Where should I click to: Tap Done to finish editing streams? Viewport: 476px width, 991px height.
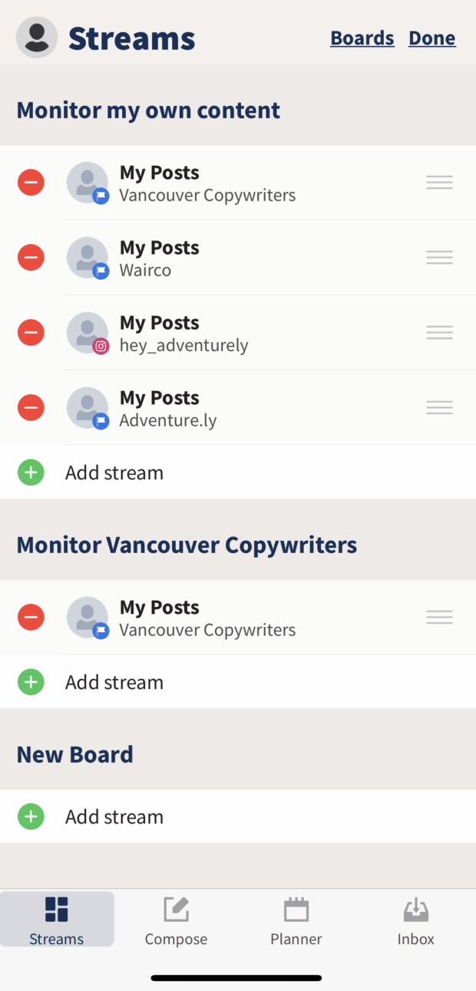point(431,38)
